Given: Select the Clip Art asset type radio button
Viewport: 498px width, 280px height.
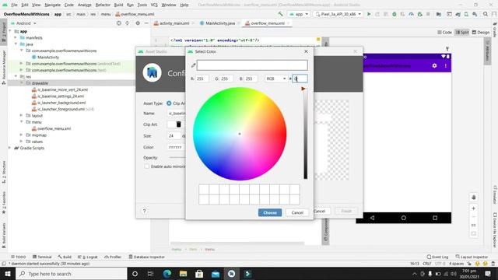Looking at the screenshot, I should 169,103.
